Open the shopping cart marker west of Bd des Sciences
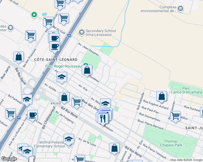The image size is (203, 162). point(31,36)
